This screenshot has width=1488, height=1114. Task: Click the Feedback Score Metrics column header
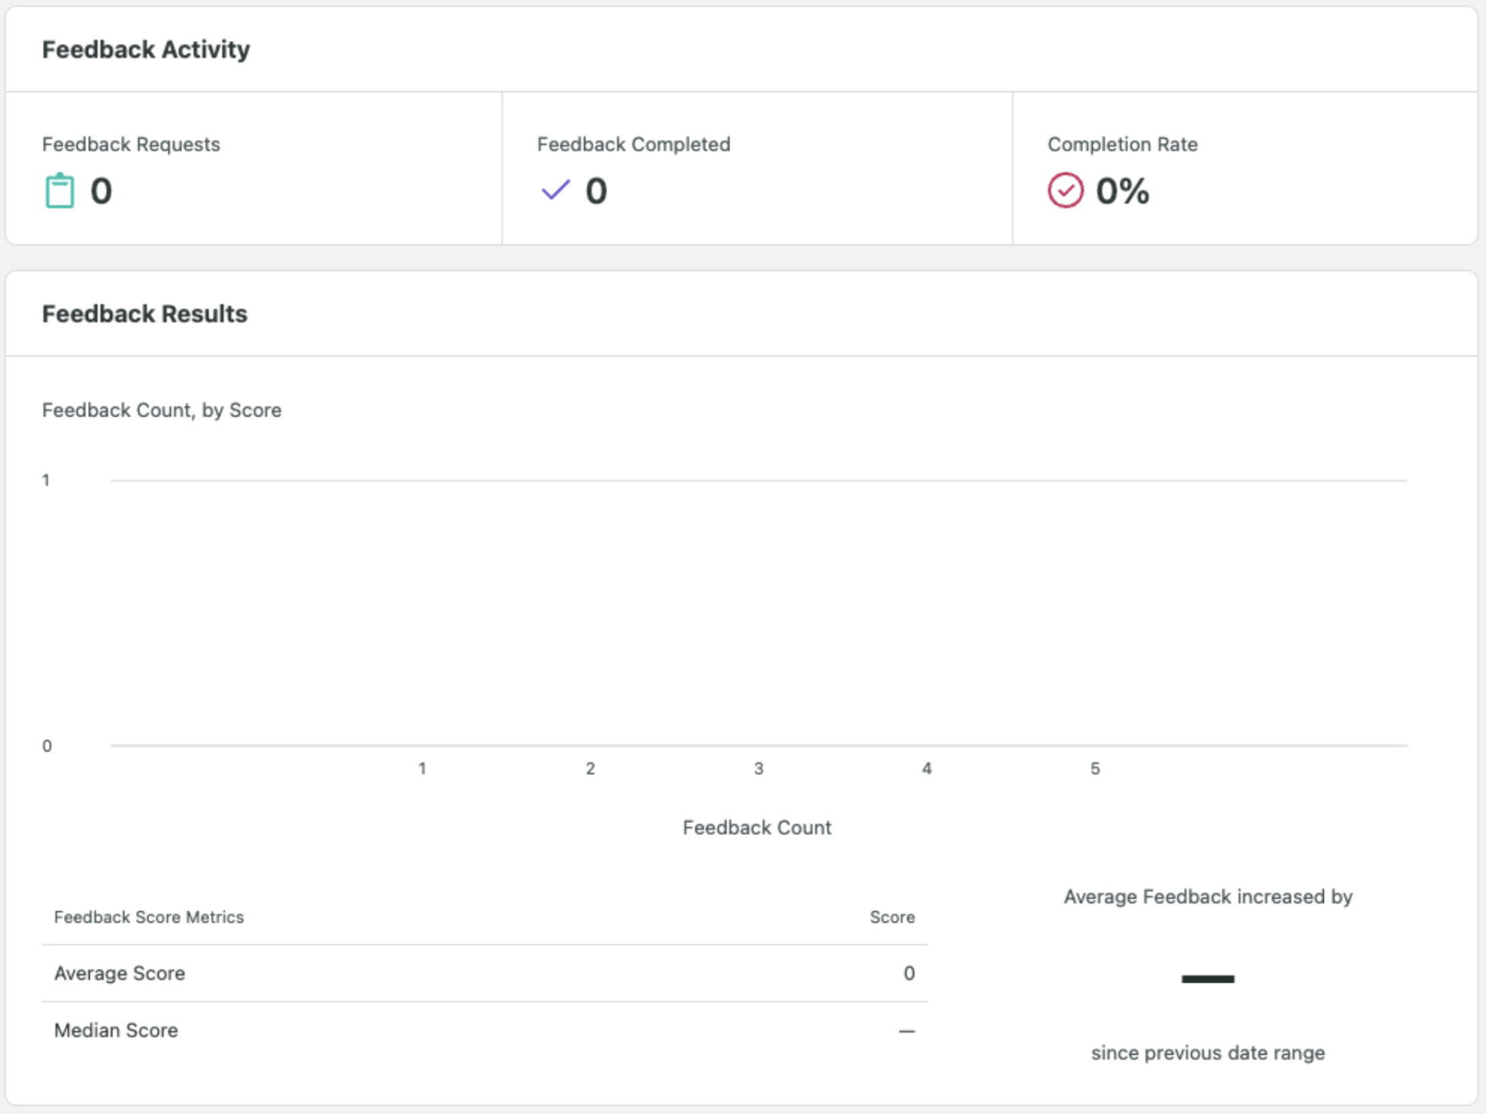[x=149, y=917]
